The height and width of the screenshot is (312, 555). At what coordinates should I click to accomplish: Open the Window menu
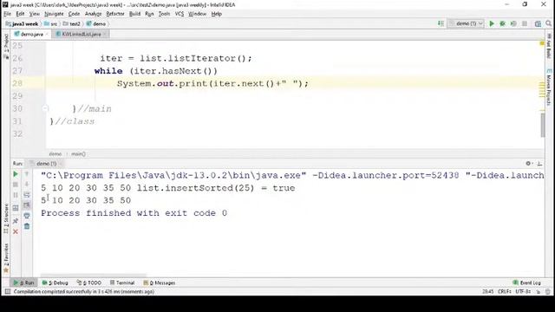coord(197,14)
